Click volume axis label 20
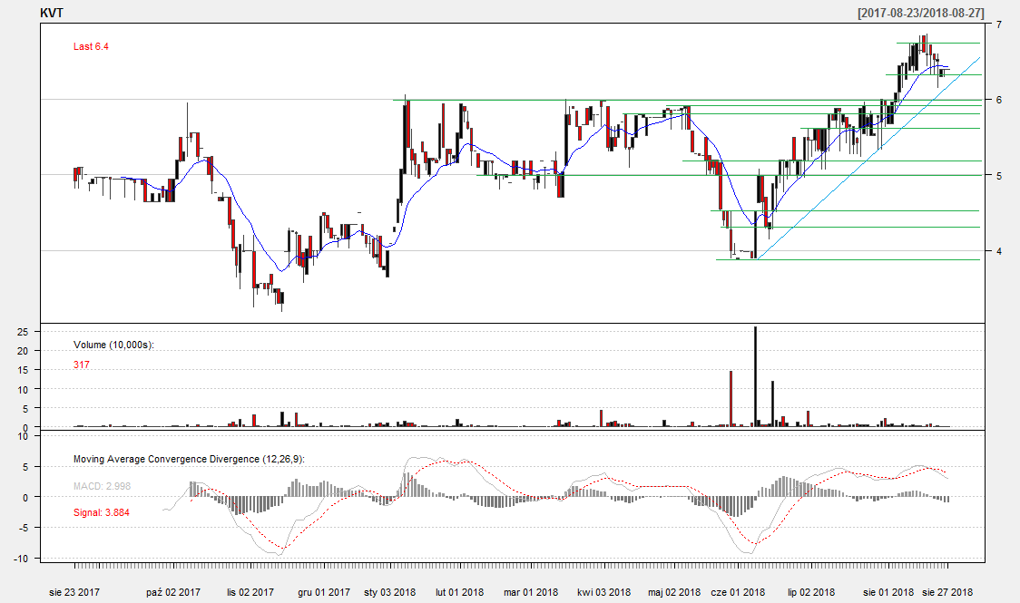Viewport: 1020px width, 603px height. pos(23,351)
